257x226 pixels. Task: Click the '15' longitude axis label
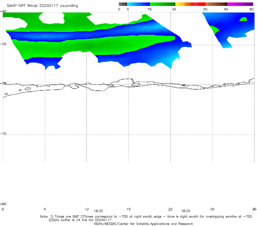[x=128, y=209]
